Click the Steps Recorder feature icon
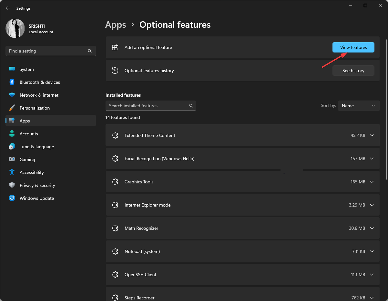 [115, 298]
